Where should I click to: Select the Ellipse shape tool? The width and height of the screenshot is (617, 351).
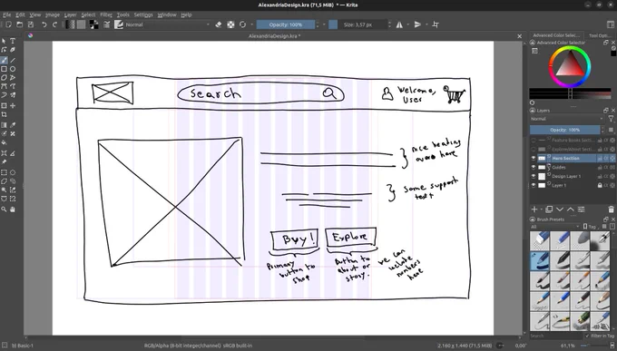pos(13,69)
